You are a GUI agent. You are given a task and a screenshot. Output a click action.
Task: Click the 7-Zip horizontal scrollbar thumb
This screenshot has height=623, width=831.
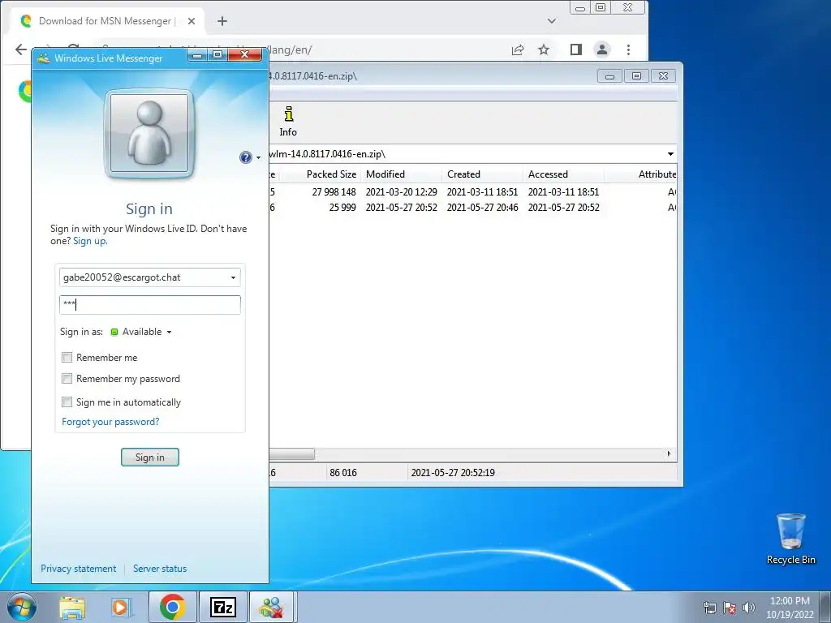291,454
